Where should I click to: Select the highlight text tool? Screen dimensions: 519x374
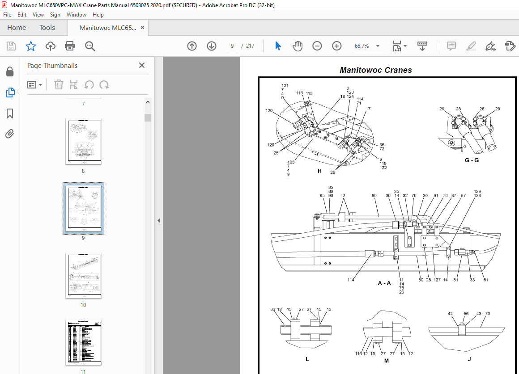click(x=471, y=46)
